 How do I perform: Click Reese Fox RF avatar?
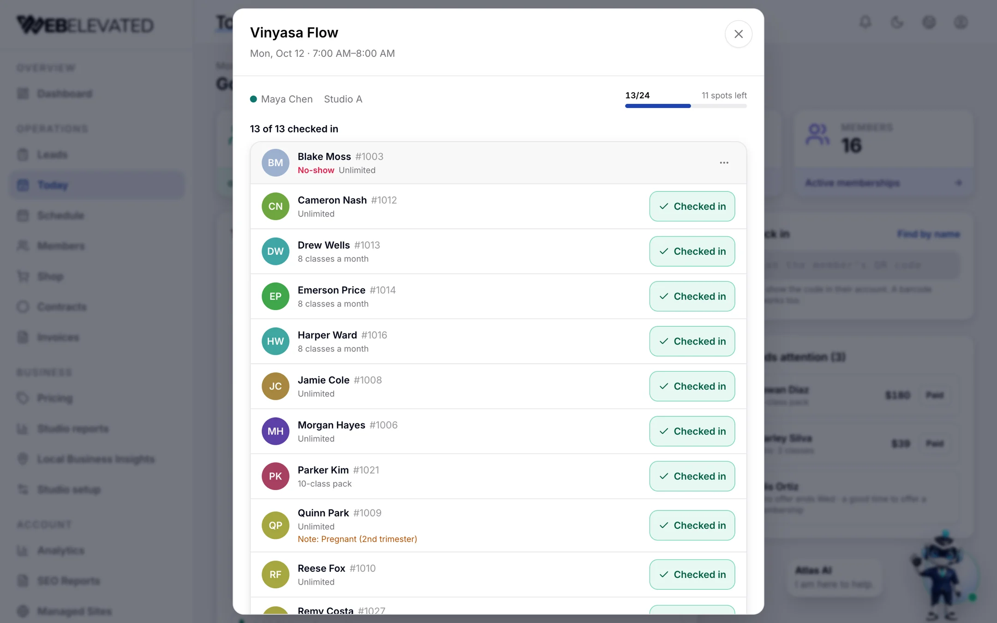point(276,575)
